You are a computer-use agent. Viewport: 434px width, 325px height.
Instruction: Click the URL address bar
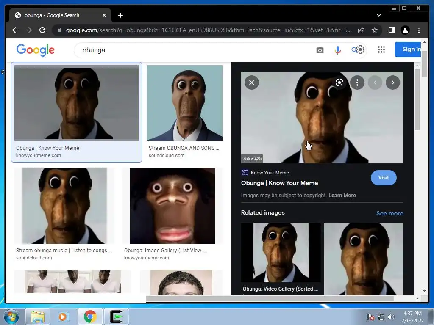pyautogui.click(x=209, y=30)
